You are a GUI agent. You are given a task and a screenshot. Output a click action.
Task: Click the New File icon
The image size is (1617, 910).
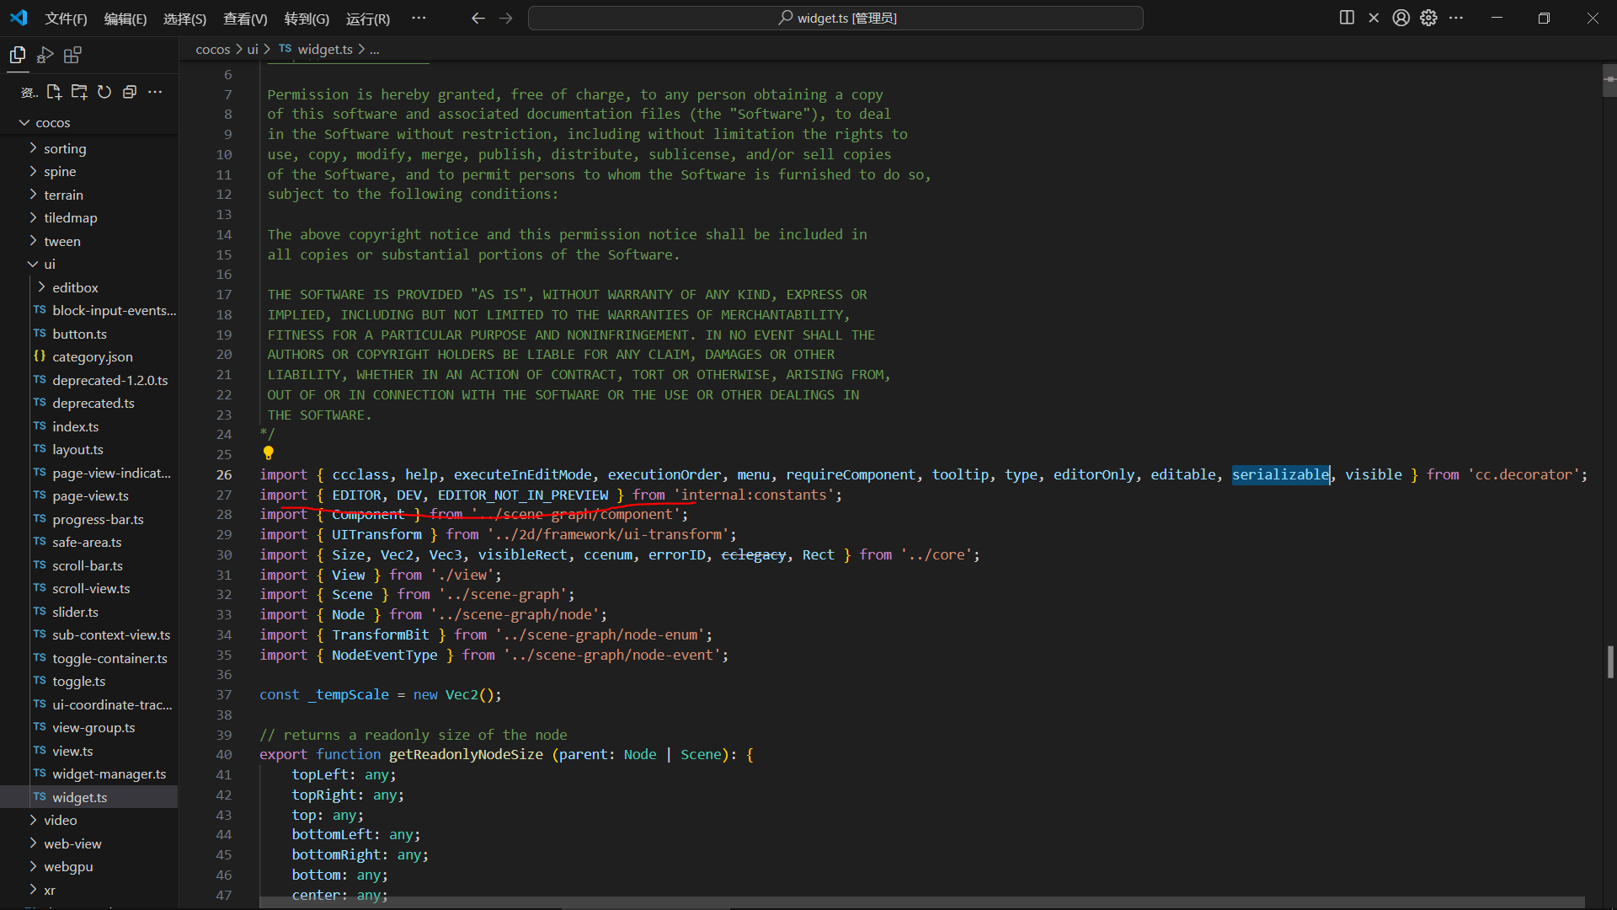(54, 92)
